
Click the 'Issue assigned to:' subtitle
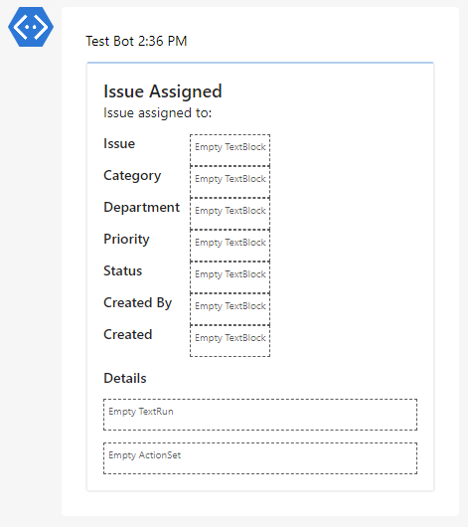158,112
